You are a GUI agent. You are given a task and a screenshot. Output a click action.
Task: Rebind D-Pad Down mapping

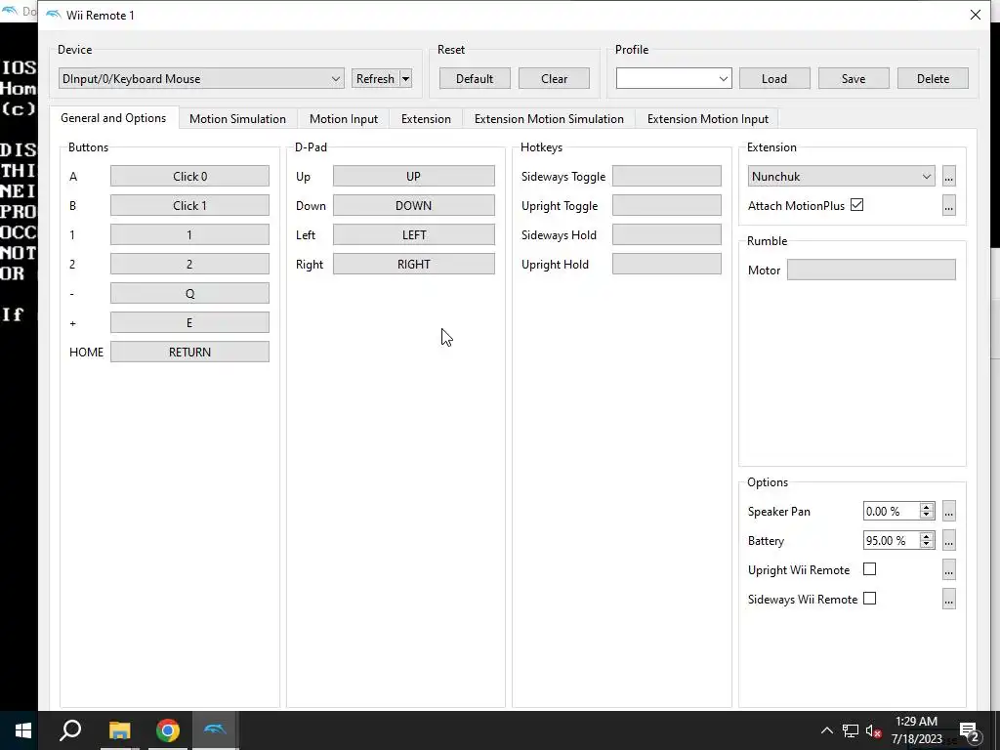pos(413,205)
